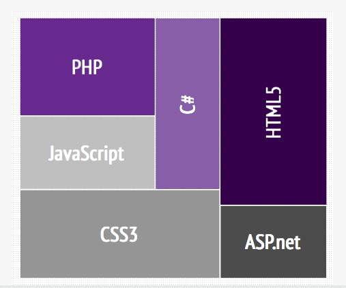Pick the bright violet color block
The image size is (346, 288).
[87, 67]
